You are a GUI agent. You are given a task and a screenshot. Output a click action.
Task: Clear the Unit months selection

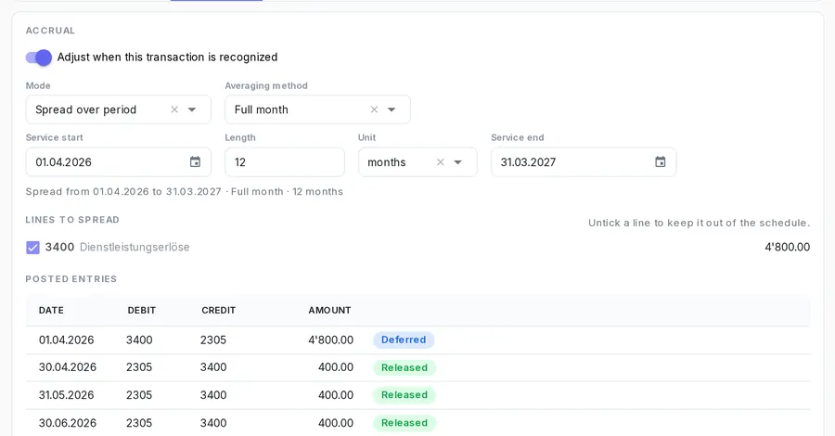pyautogui.click(x=440, y=162)
